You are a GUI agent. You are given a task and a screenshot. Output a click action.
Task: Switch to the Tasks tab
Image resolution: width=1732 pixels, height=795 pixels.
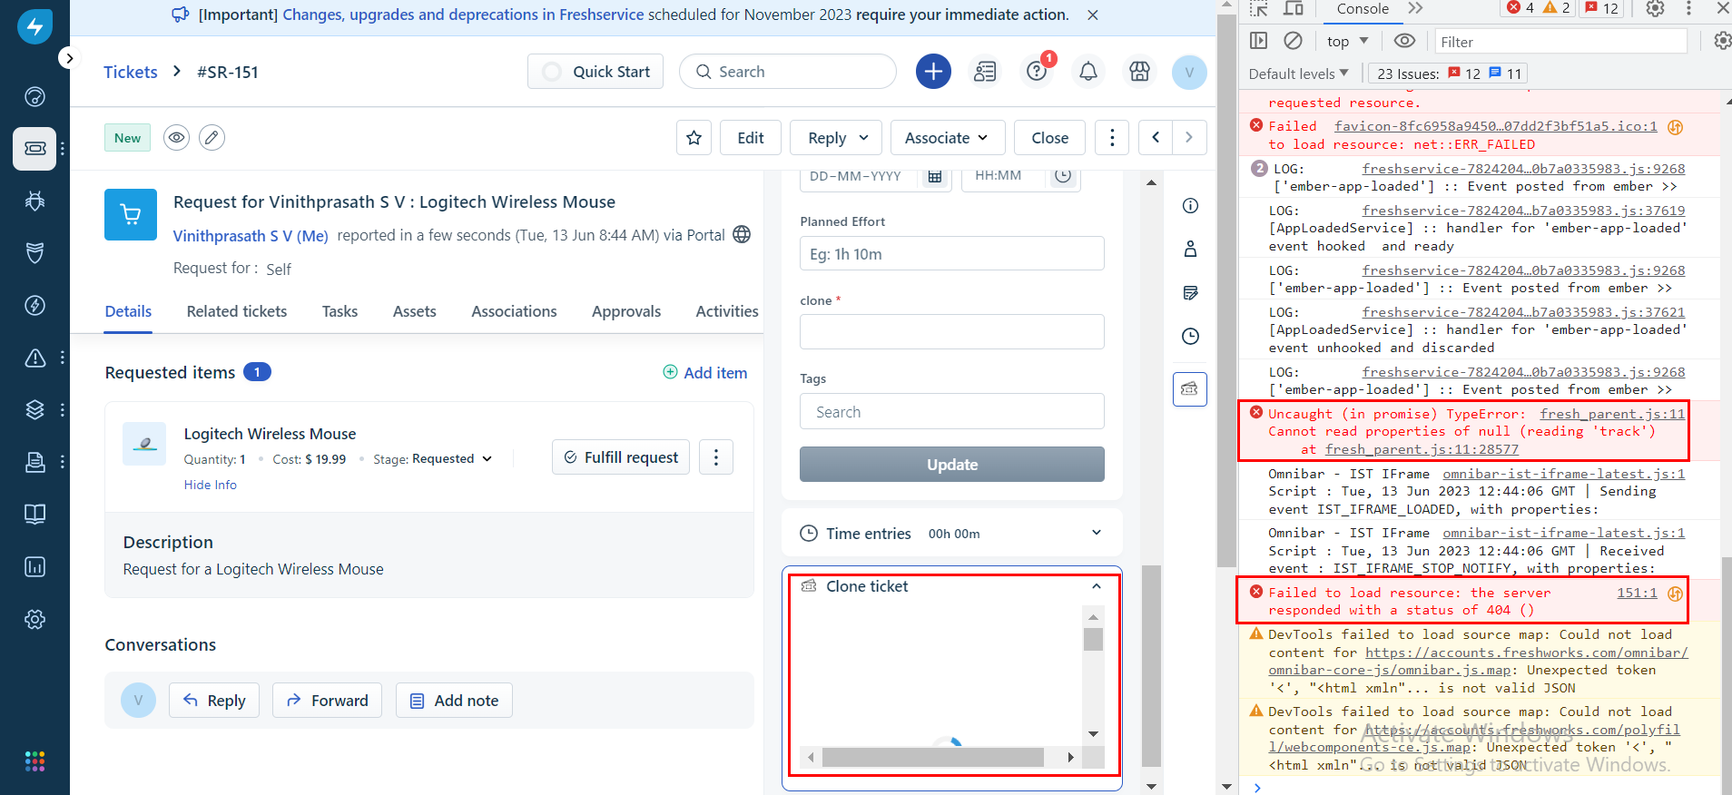(340, 311)
